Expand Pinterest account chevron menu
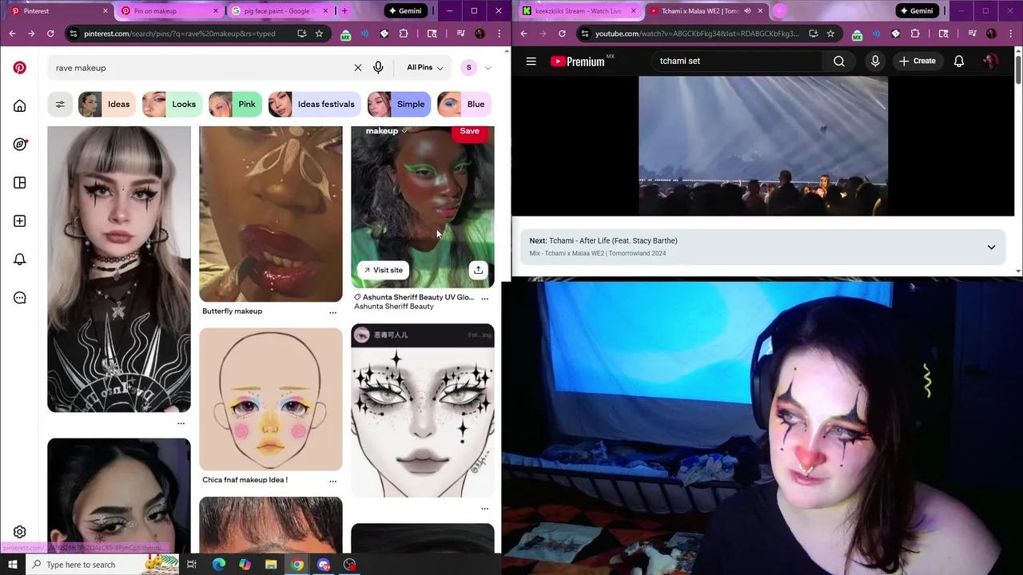The image size is (1023, 575). tap(488, 68)
